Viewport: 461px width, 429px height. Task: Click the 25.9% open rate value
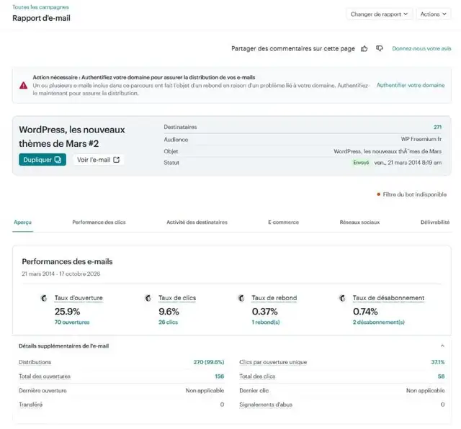(67, 312)
